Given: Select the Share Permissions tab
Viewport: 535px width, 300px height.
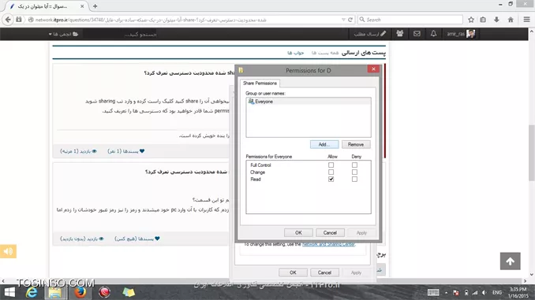Looking at the screenshot, I should coord(260,83).
